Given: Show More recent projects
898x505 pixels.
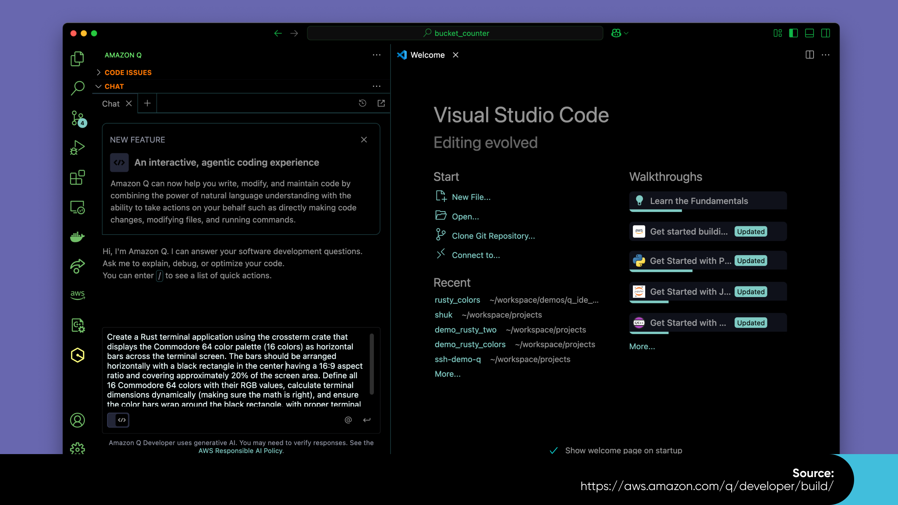Looking at the screenshot, I should point(447,374).
